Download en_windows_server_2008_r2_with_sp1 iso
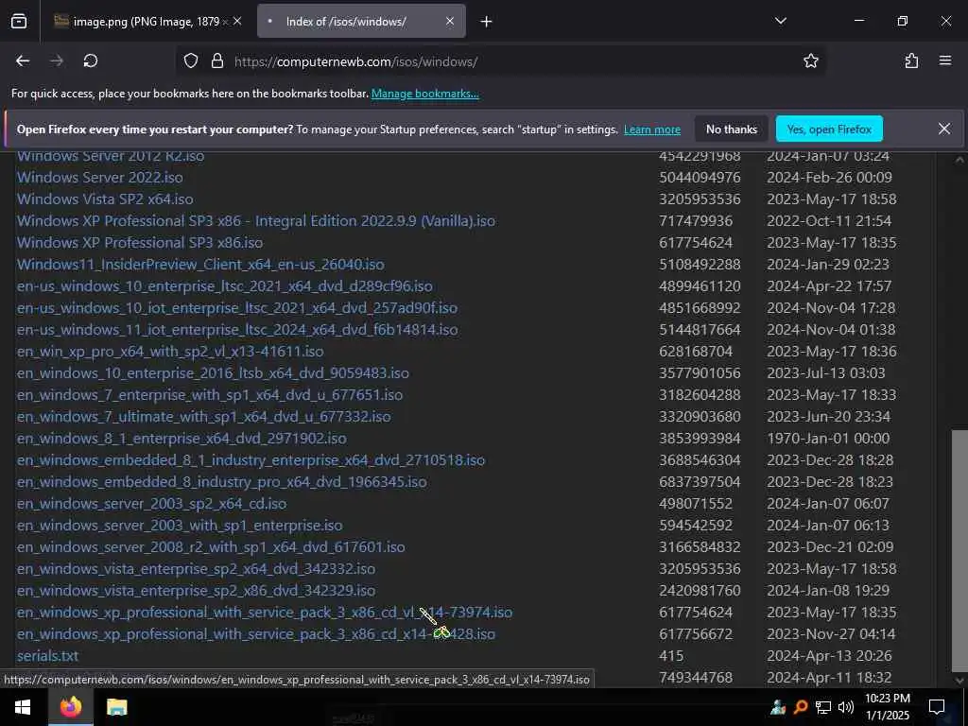This screenshot has width=968, height=726. 211,547
